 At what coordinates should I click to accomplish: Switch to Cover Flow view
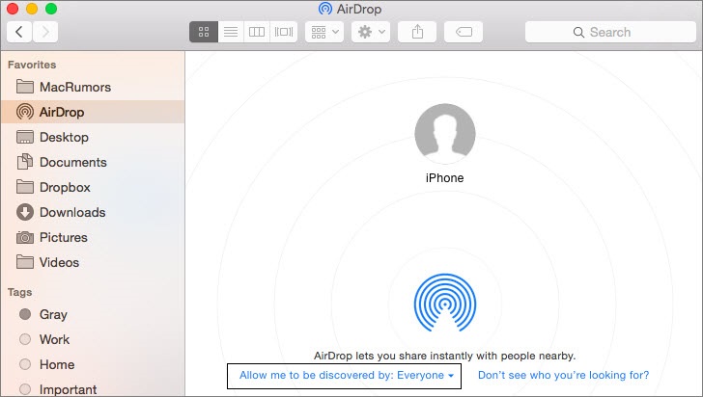tap(284, 32)
